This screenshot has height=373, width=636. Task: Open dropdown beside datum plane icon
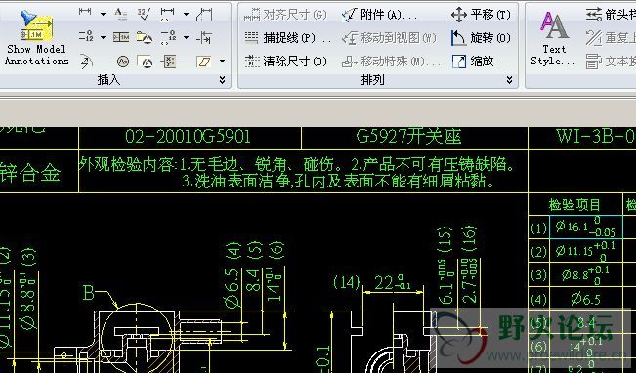[x=222, y=62]
